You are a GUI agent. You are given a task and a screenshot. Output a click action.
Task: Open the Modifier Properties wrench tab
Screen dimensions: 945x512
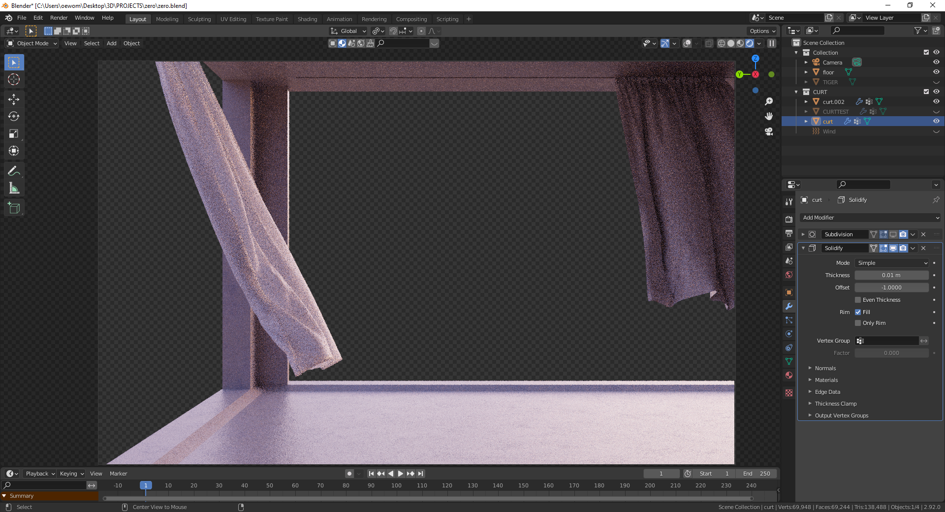(789, 306)
